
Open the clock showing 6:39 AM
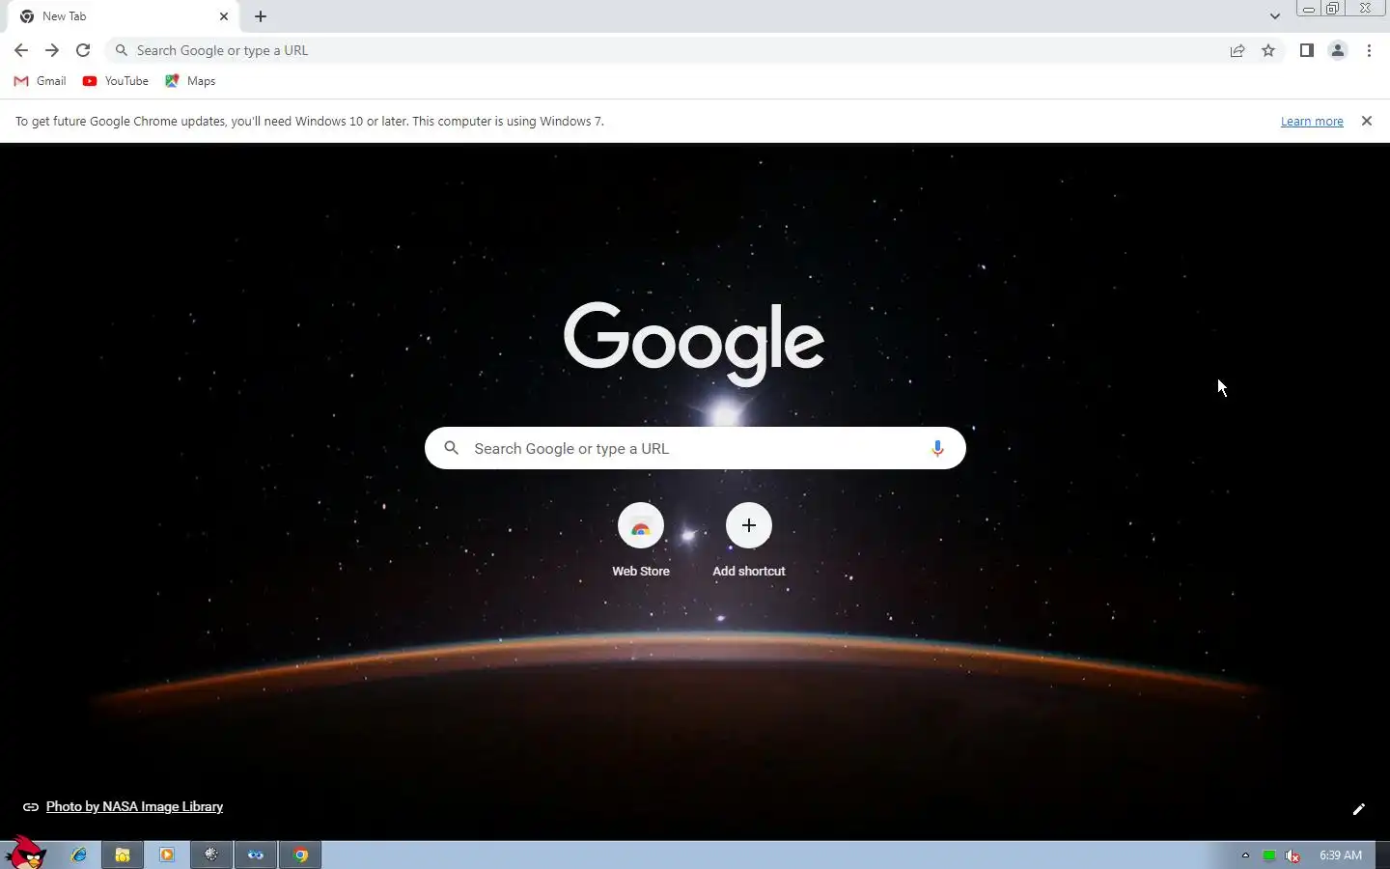(x=1341, y=855)
